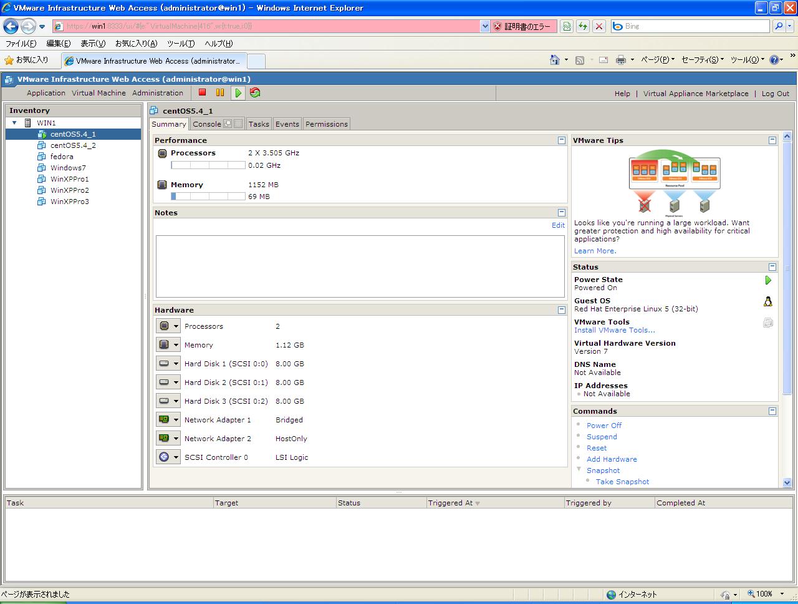Click the Learn More link in VMware Tips

[595, 251]
